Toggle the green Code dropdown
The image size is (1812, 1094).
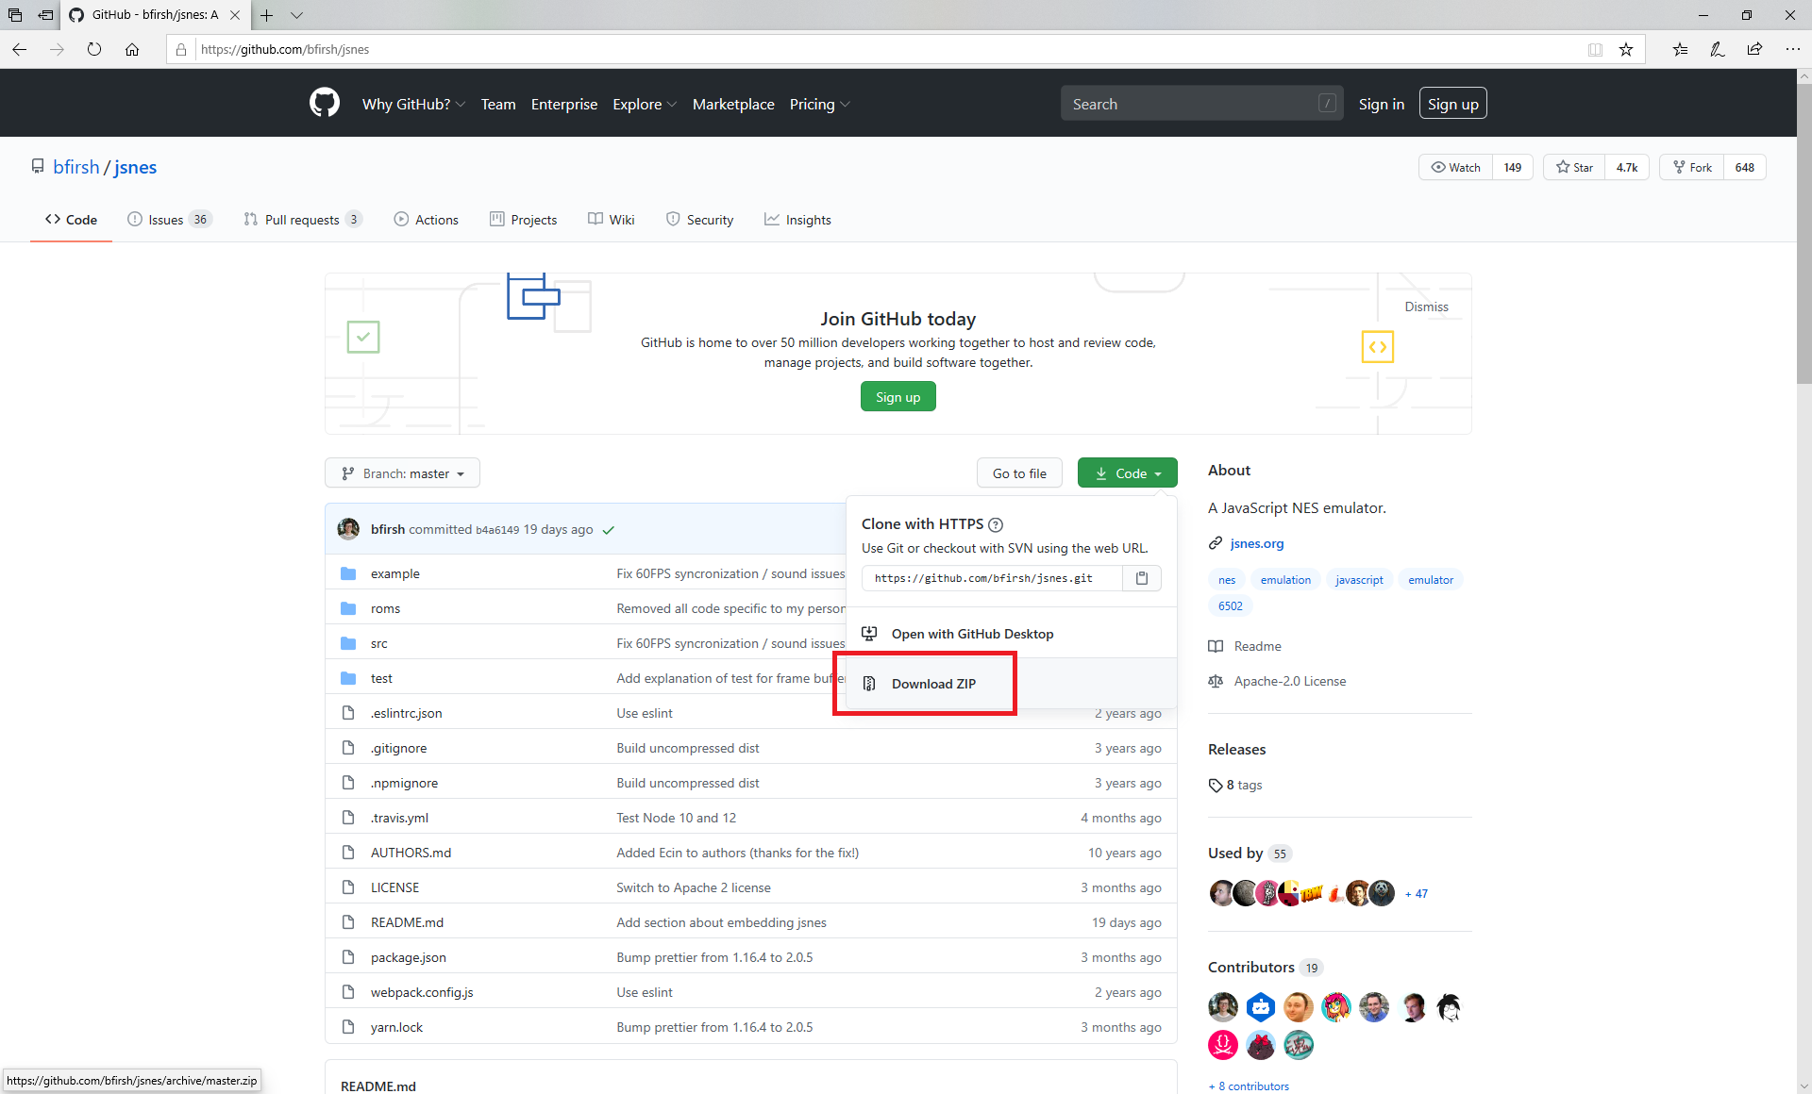point(1128,473)
